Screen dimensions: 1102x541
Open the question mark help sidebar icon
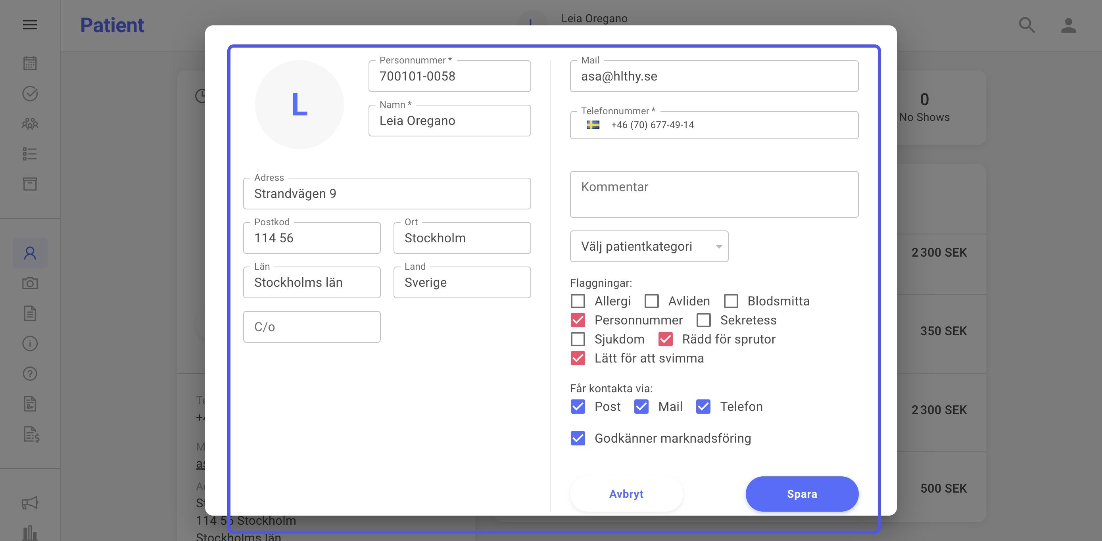click(30, 374)
